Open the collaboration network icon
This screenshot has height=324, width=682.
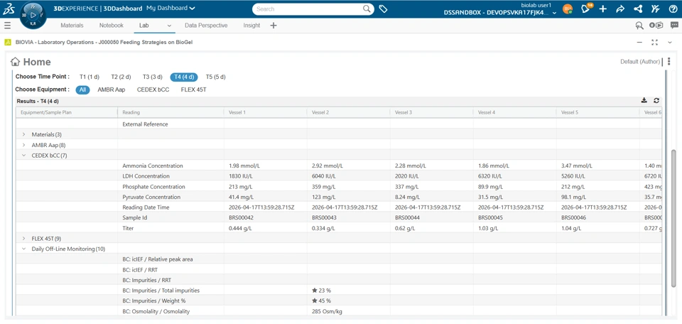click(x=638, y=9)
